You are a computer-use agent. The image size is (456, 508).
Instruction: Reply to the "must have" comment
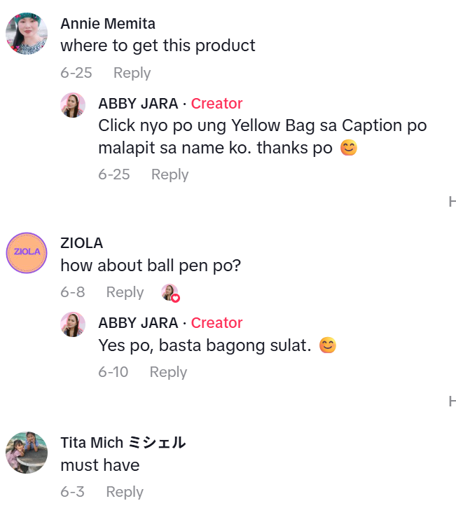125,492
